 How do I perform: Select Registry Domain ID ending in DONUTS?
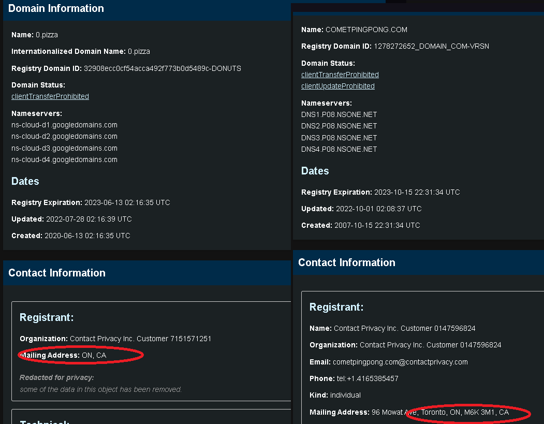[126, 68]
